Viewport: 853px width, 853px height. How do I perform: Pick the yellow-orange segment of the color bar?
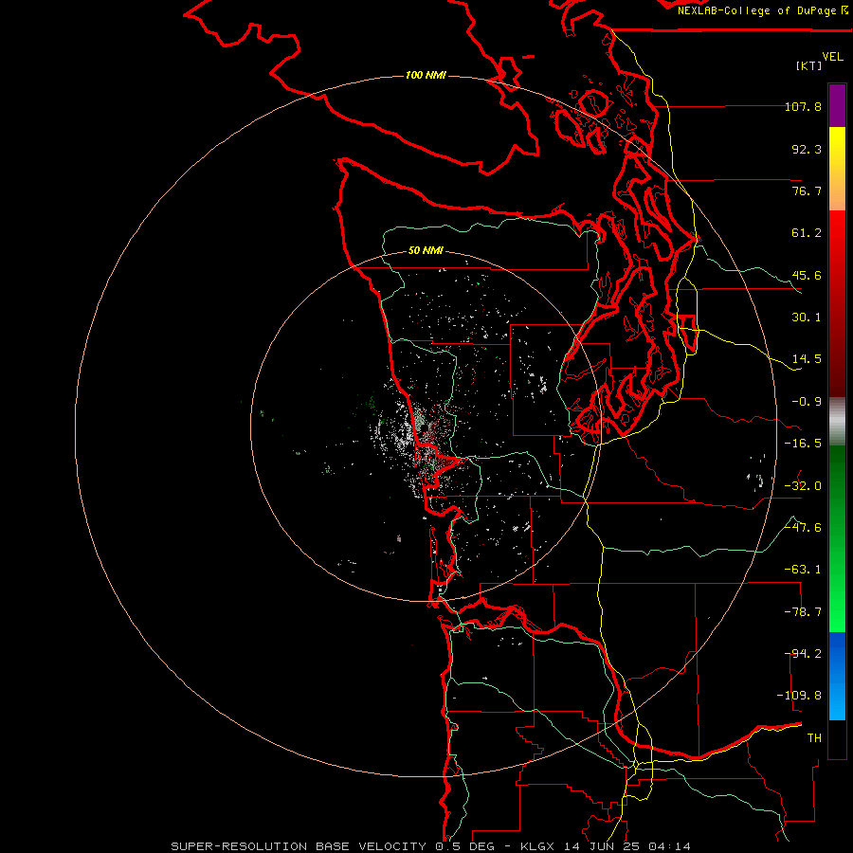[837, 169]
